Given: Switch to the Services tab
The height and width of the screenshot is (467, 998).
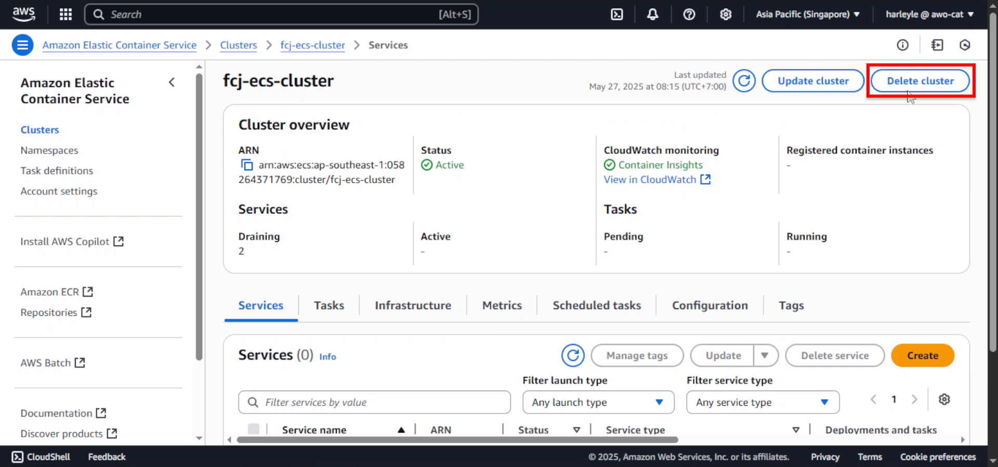Looking at the screenshot, I should 261,305.
